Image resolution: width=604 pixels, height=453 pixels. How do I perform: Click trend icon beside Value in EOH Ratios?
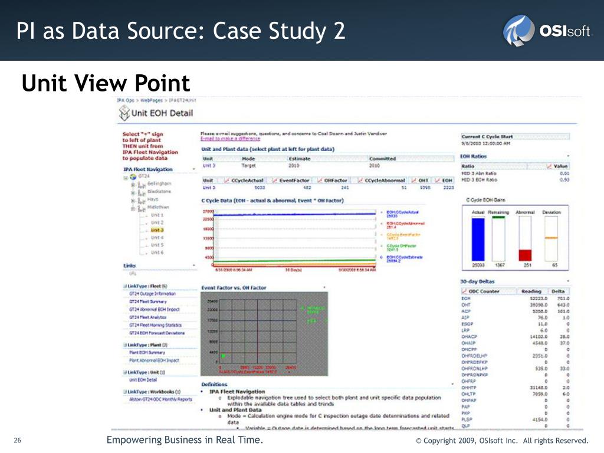(x=549, y=166)
